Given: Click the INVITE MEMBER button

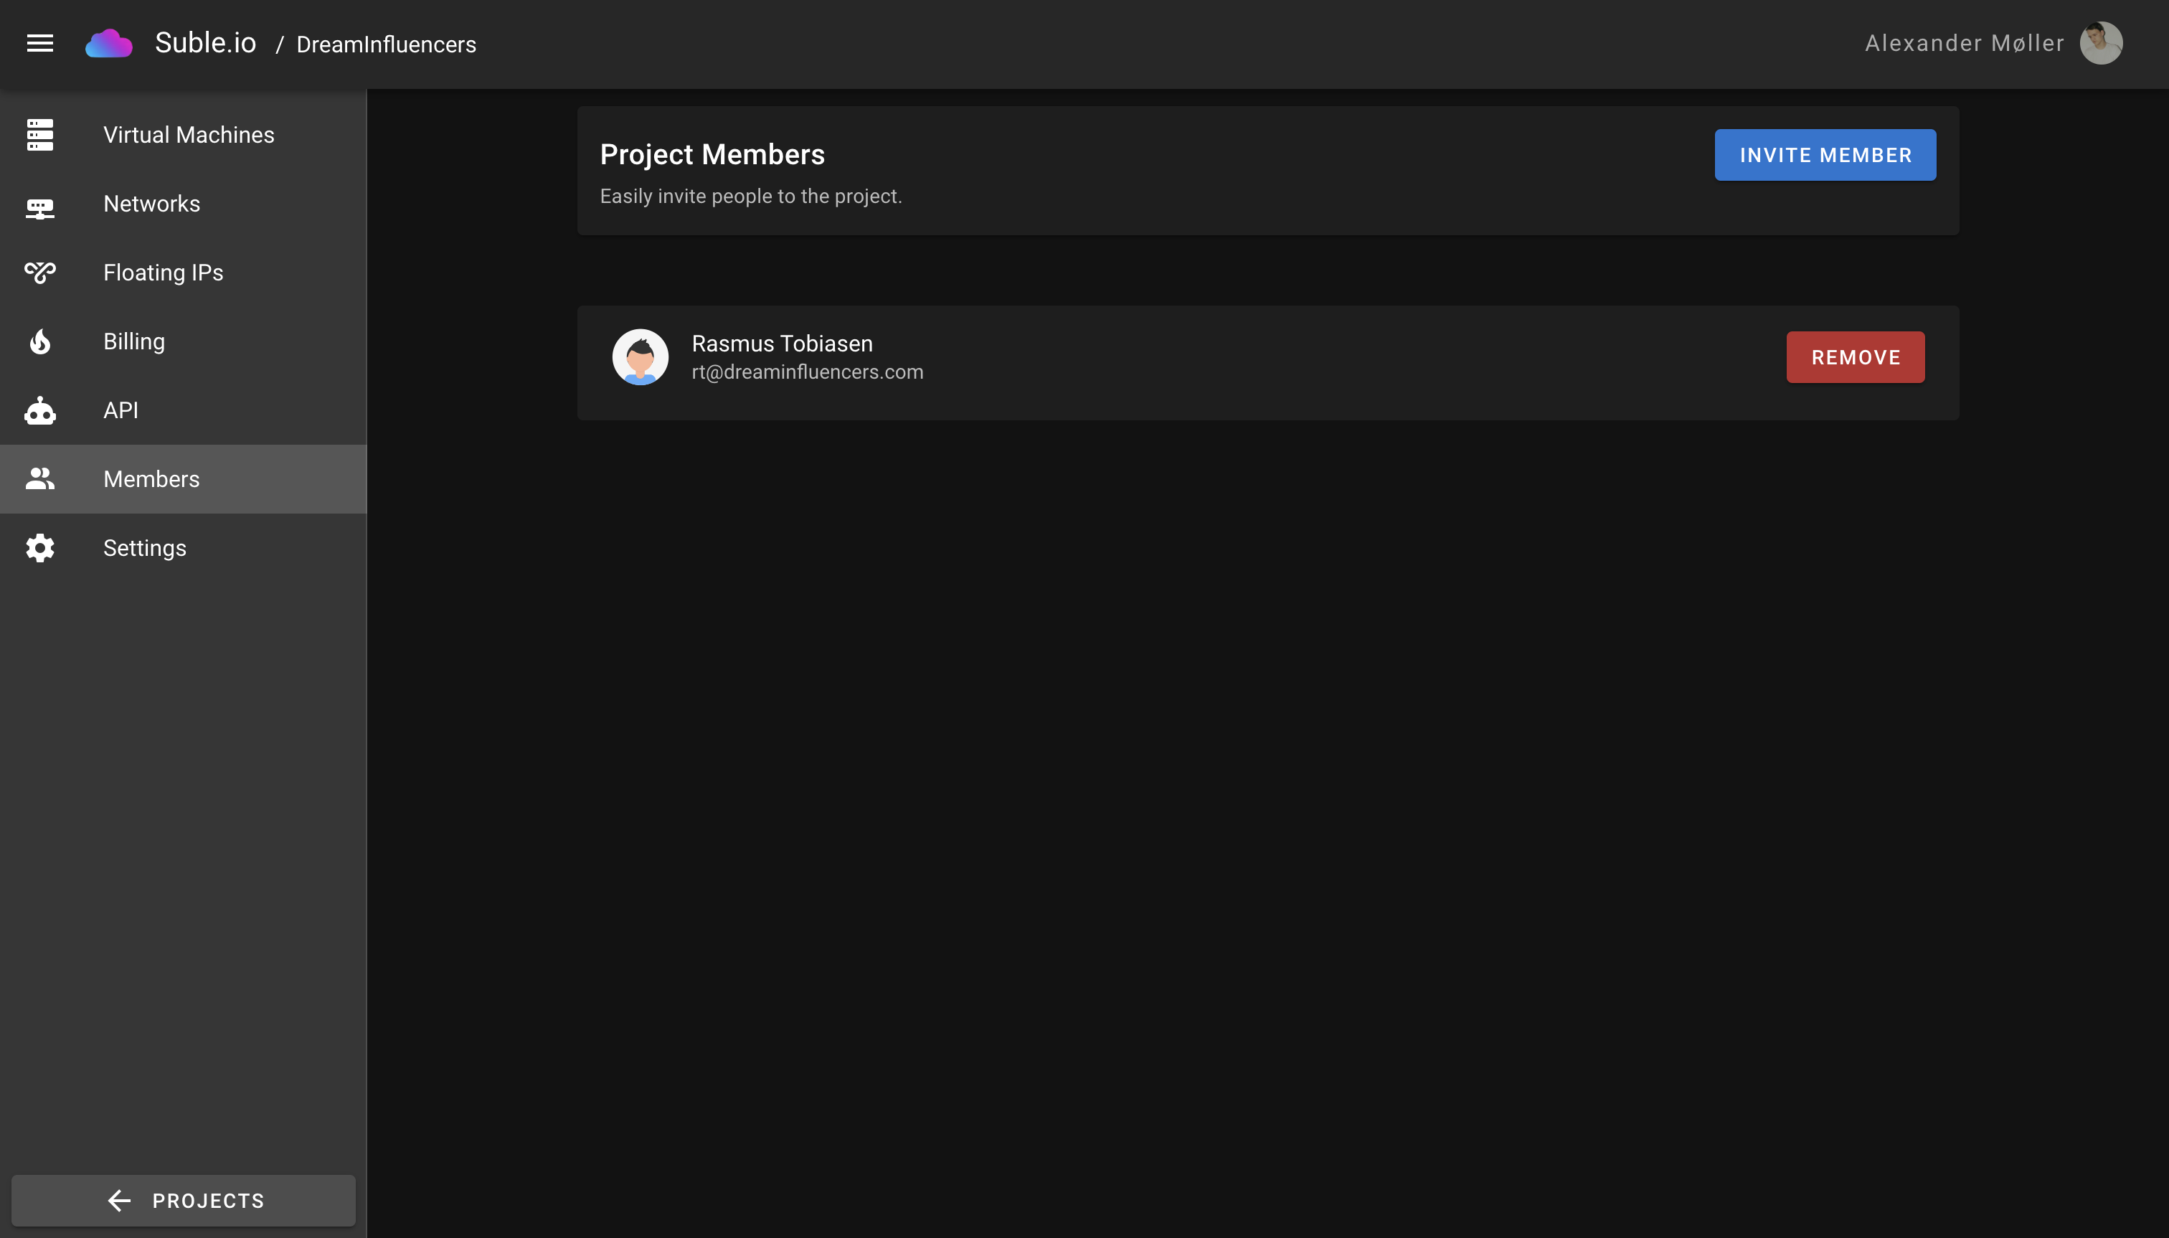Looking at the screenshot, I should (1825, 155).
